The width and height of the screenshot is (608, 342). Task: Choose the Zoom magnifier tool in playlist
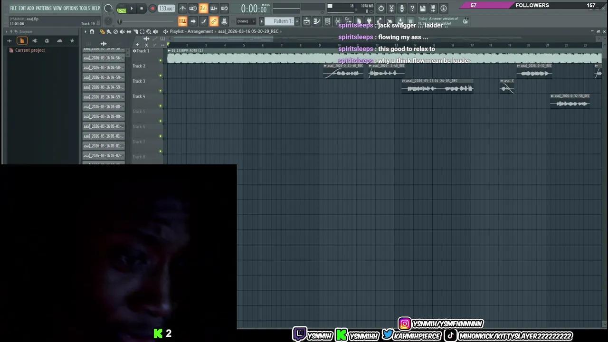(x=149, y=32)
